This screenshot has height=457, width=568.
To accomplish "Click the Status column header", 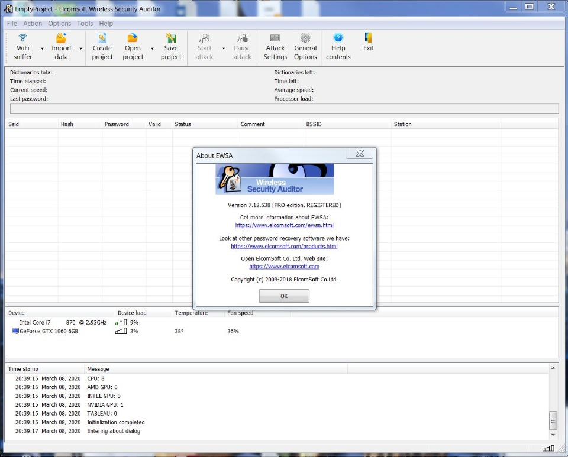I will pyautogui.click(x=205, y=124).
